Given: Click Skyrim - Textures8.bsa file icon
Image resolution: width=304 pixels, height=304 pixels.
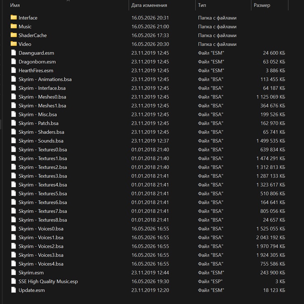Looking at the screenshot, I should [x=14, y=220].
